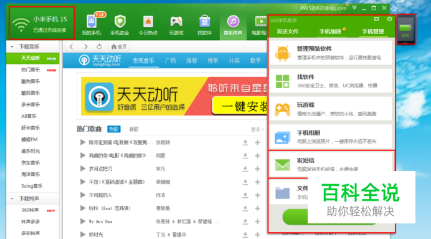Viewport: 431px width, 239px height.
Task: Open the 手机安全 shield icon
Action: tap(120, 24)
